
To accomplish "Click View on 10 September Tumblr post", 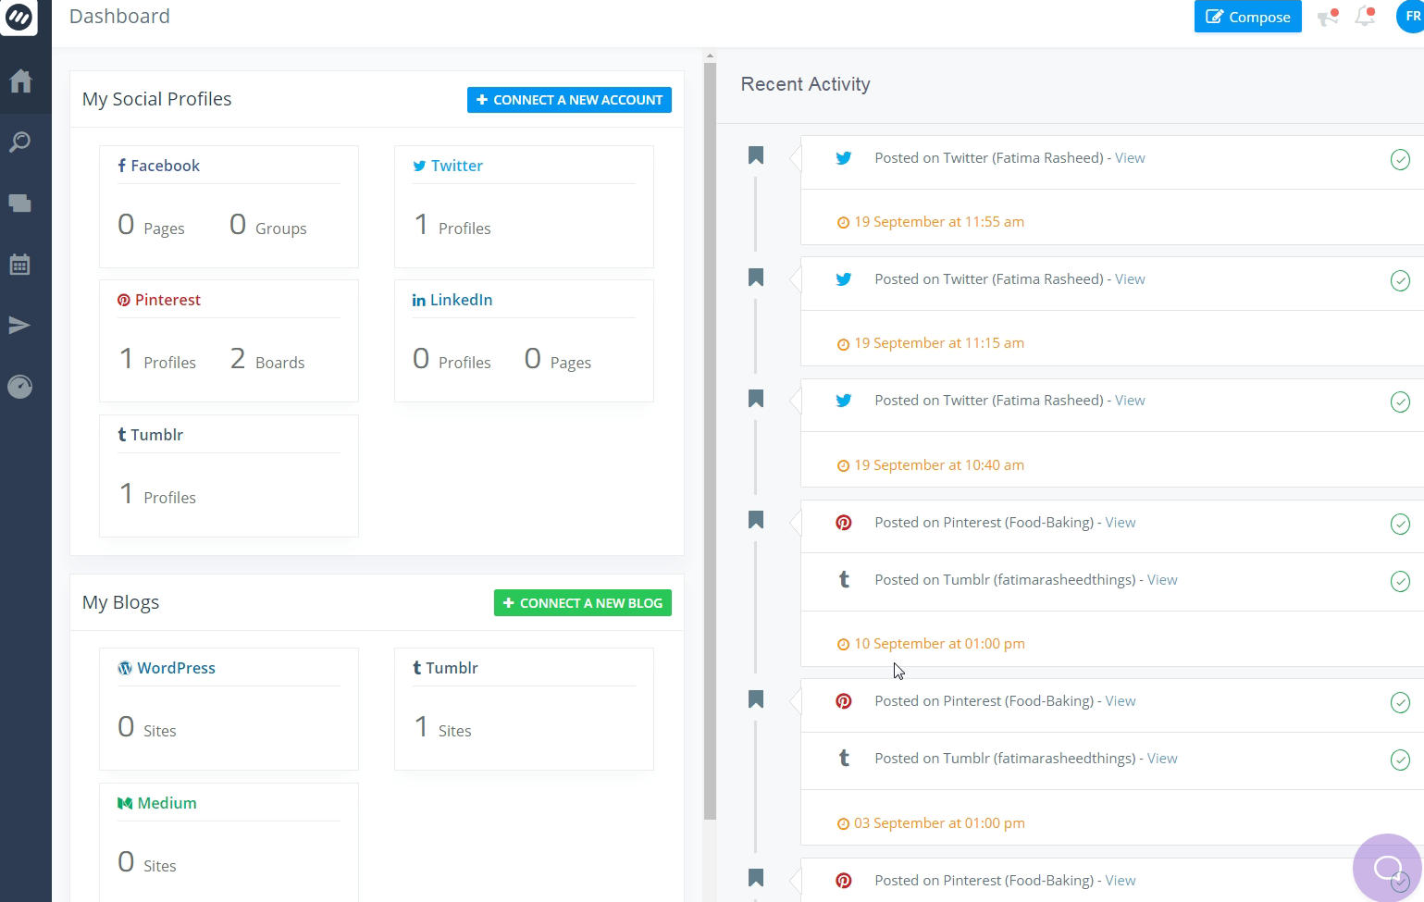I will coord(1162,580).
